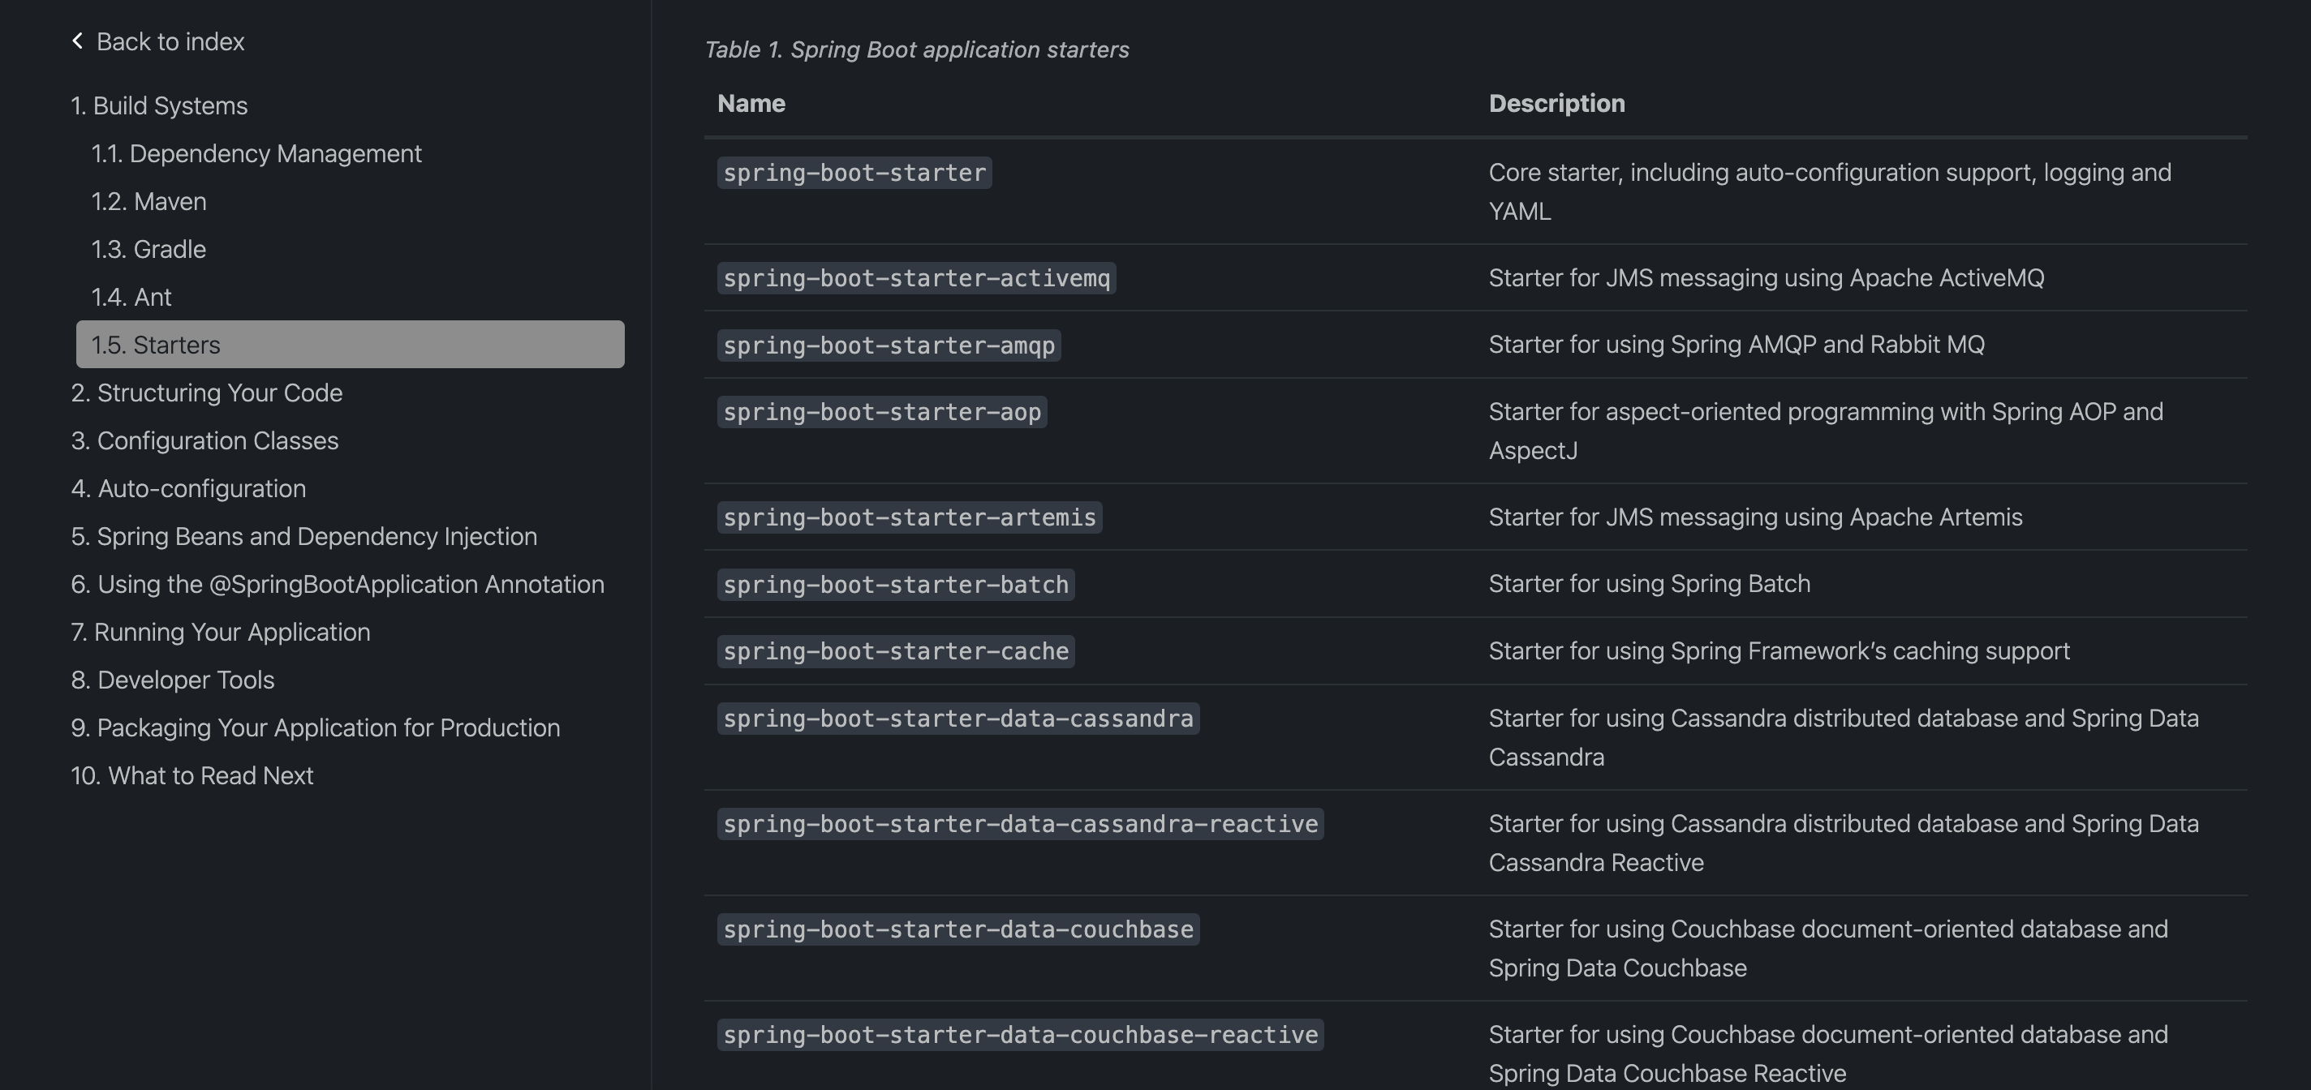Select 5. Spring Beans and Dependency Injection
The image size is (2311, 1090).
pos(303,536)
